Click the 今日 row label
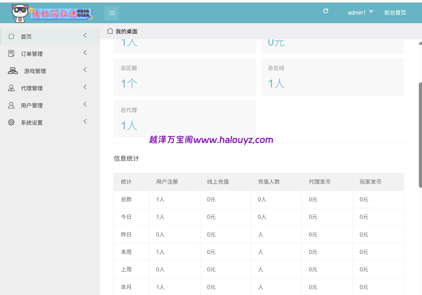Screen dimensions: 422x295 [126, 217]
